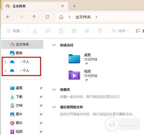
Task: Click the Delete trash icon
Action: (100, 31)
